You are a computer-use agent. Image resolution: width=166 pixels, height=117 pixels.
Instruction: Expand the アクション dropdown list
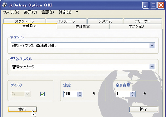point(152,45)
